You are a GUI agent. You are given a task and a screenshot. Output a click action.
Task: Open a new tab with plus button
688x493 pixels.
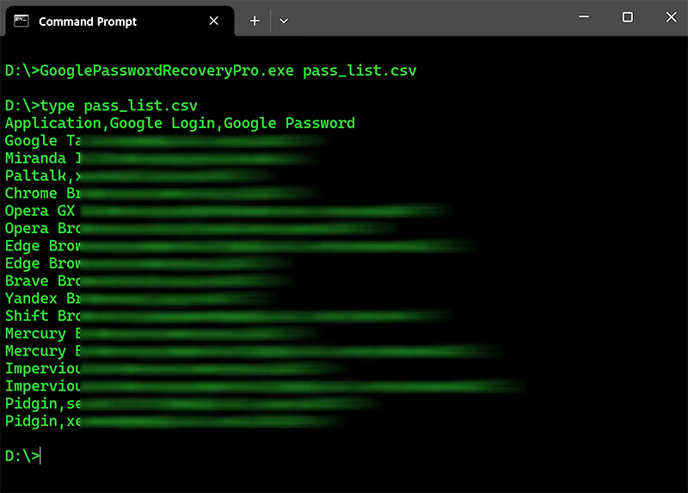click(x=255, y=21)
